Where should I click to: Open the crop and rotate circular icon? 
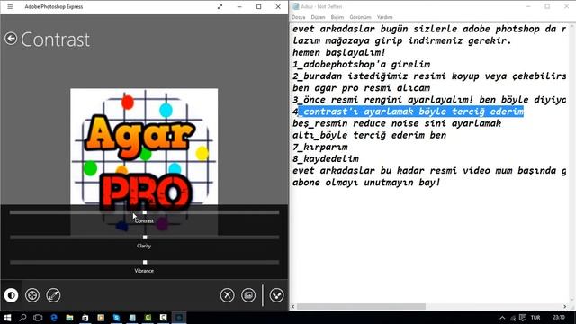[x=32, y=295]
